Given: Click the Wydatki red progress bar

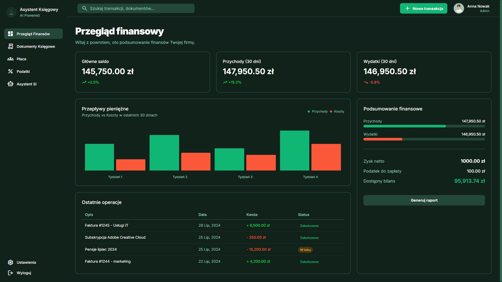Looking at the screenshot, I should click(383, 139).
